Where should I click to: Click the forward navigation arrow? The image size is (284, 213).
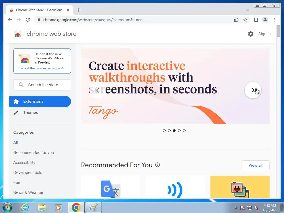tap(19, 20)
